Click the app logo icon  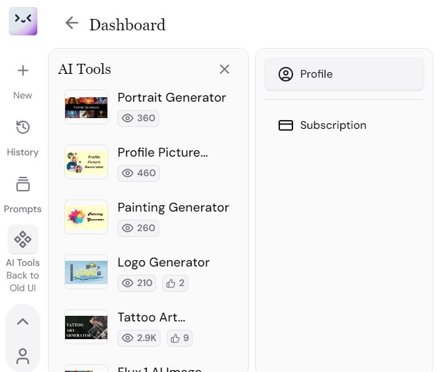point(23,21)
